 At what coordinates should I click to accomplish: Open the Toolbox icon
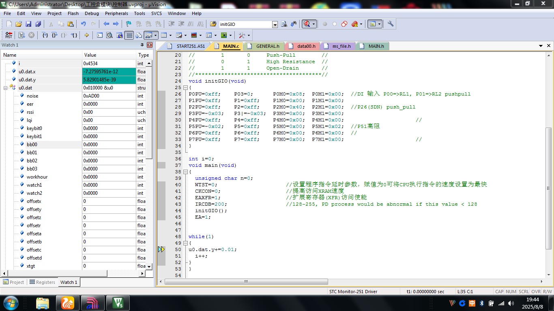(x=241, y=35)
